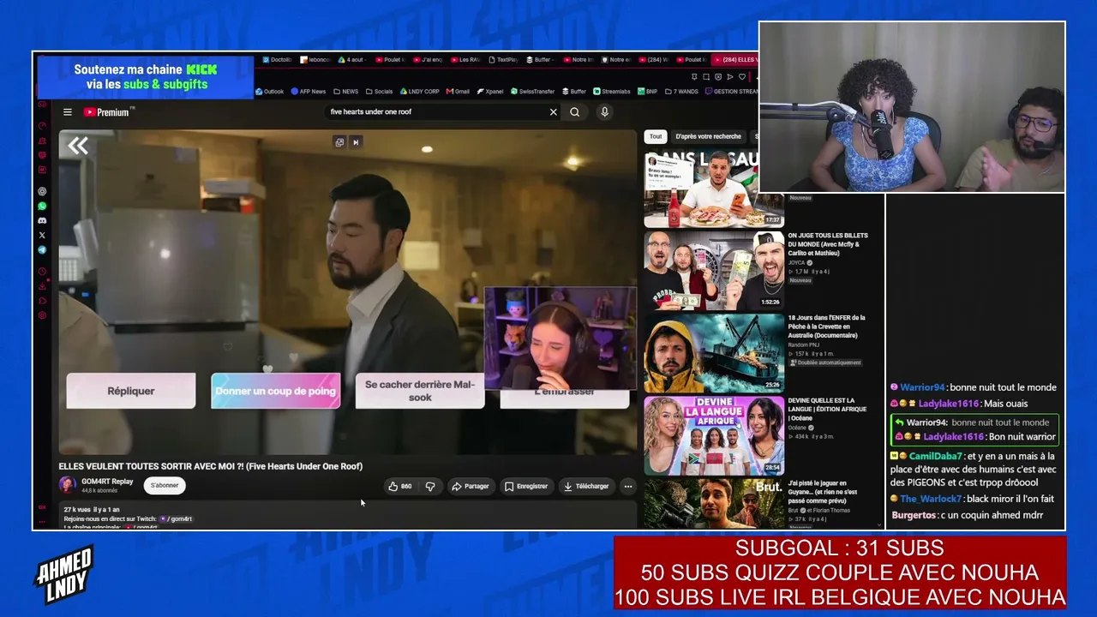This screenshot has height=617, width=1097.
Task: Click chat username CamilDaba7
Action: coord(936,457)
